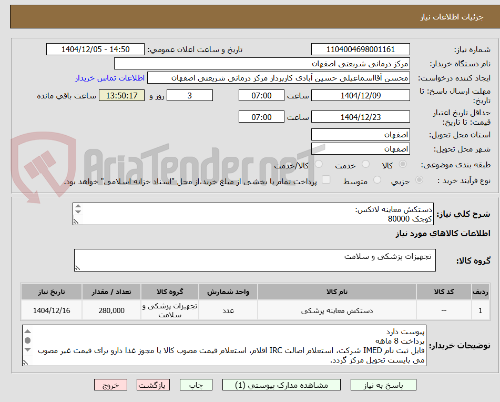Click the نام کالا column header

(336, 292)
